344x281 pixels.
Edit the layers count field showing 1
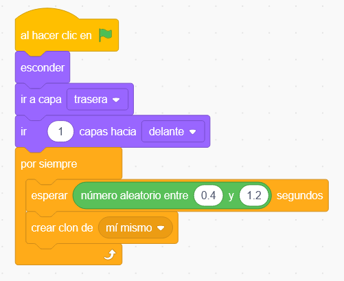point(60,131)
